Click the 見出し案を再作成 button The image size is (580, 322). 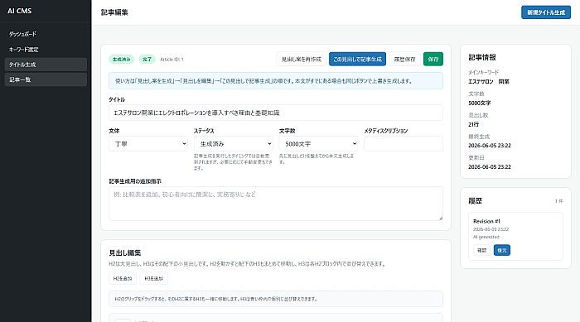[301, 59]
